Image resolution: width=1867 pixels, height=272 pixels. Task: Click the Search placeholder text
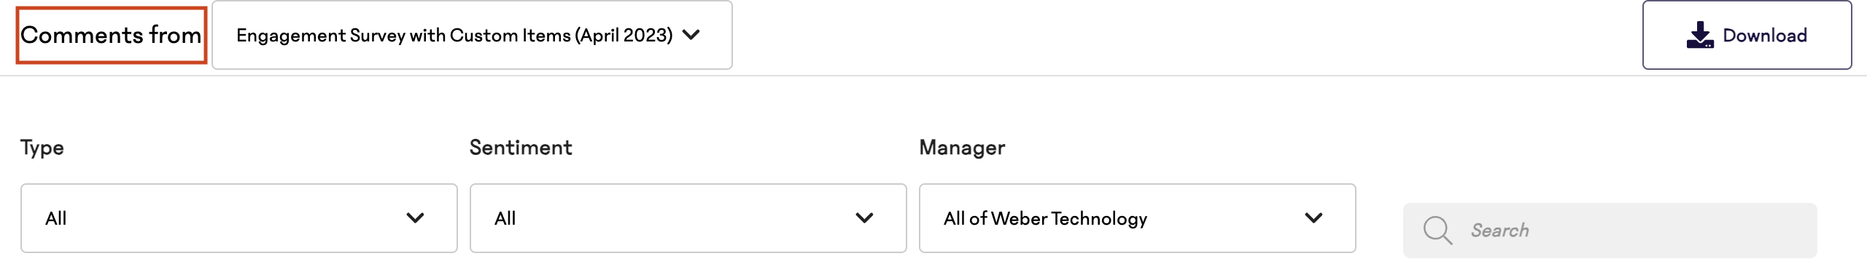tap(1500, 231)
